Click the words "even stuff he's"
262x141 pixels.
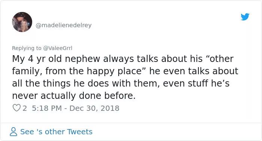coord(196,83)
